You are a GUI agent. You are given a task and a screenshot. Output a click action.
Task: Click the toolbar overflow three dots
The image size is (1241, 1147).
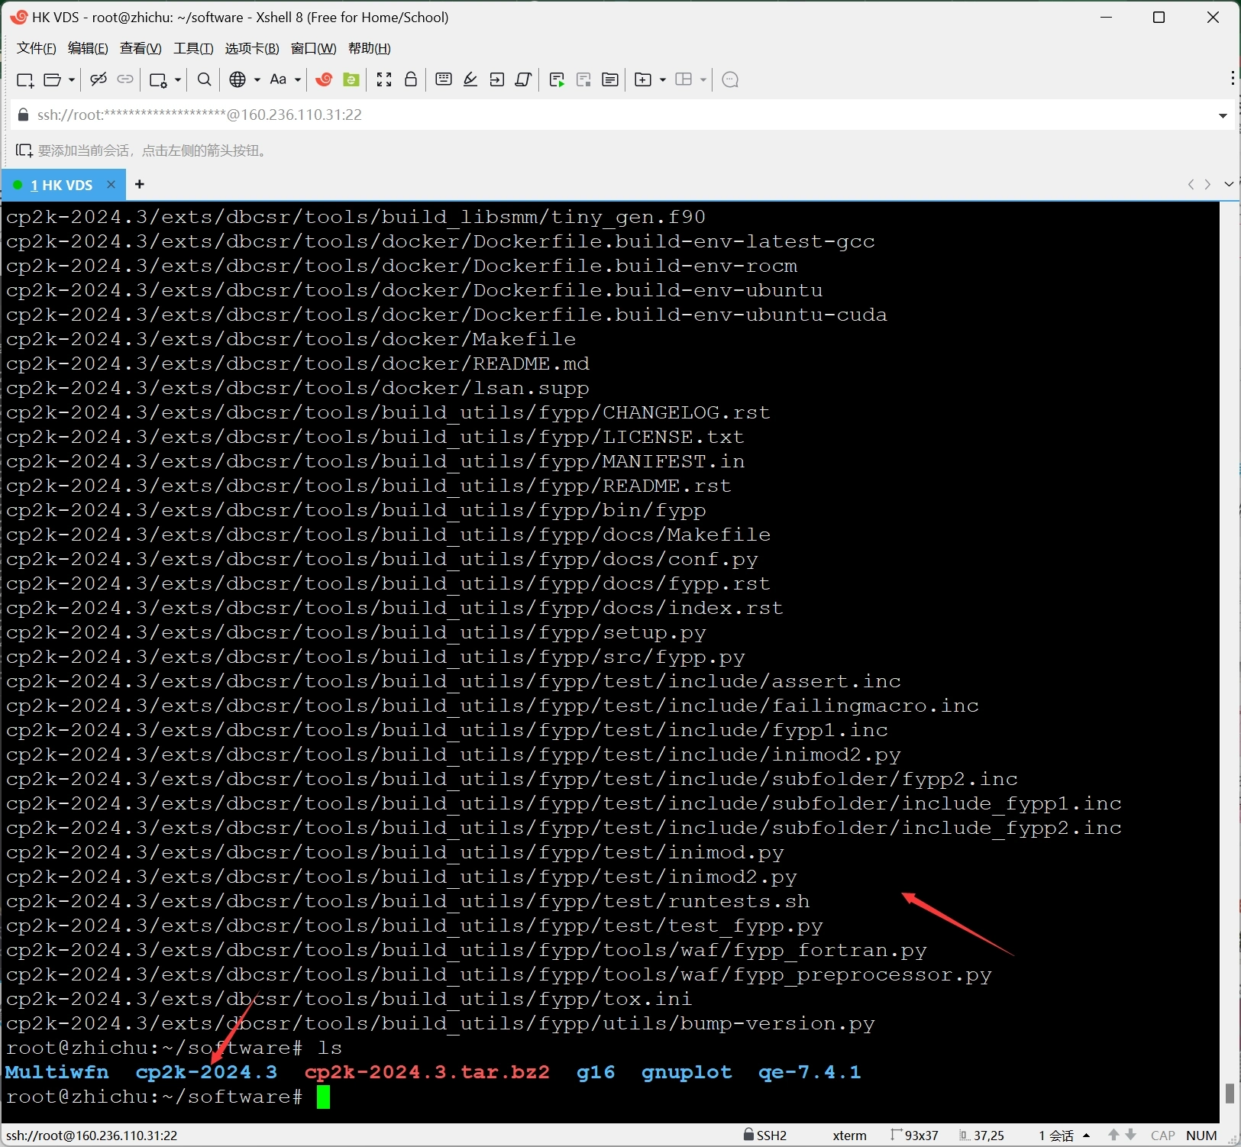[x=1233, y=79]
